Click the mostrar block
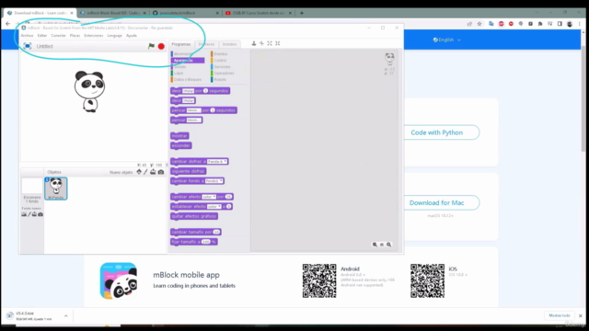This screenshot has height=331, width=589. click(179, 136)
